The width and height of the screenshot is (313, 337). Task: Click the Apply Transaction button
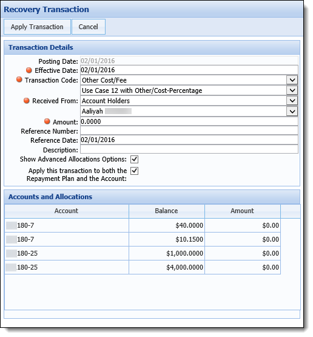(x=37, y=27)
